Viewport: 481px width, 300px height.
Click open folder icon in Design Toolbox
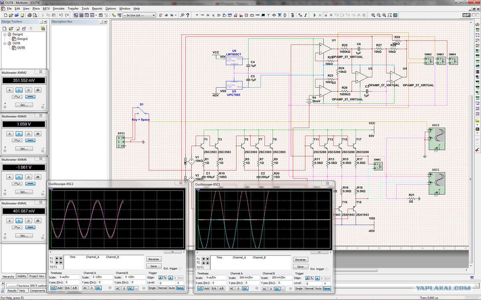coord(11,28)
